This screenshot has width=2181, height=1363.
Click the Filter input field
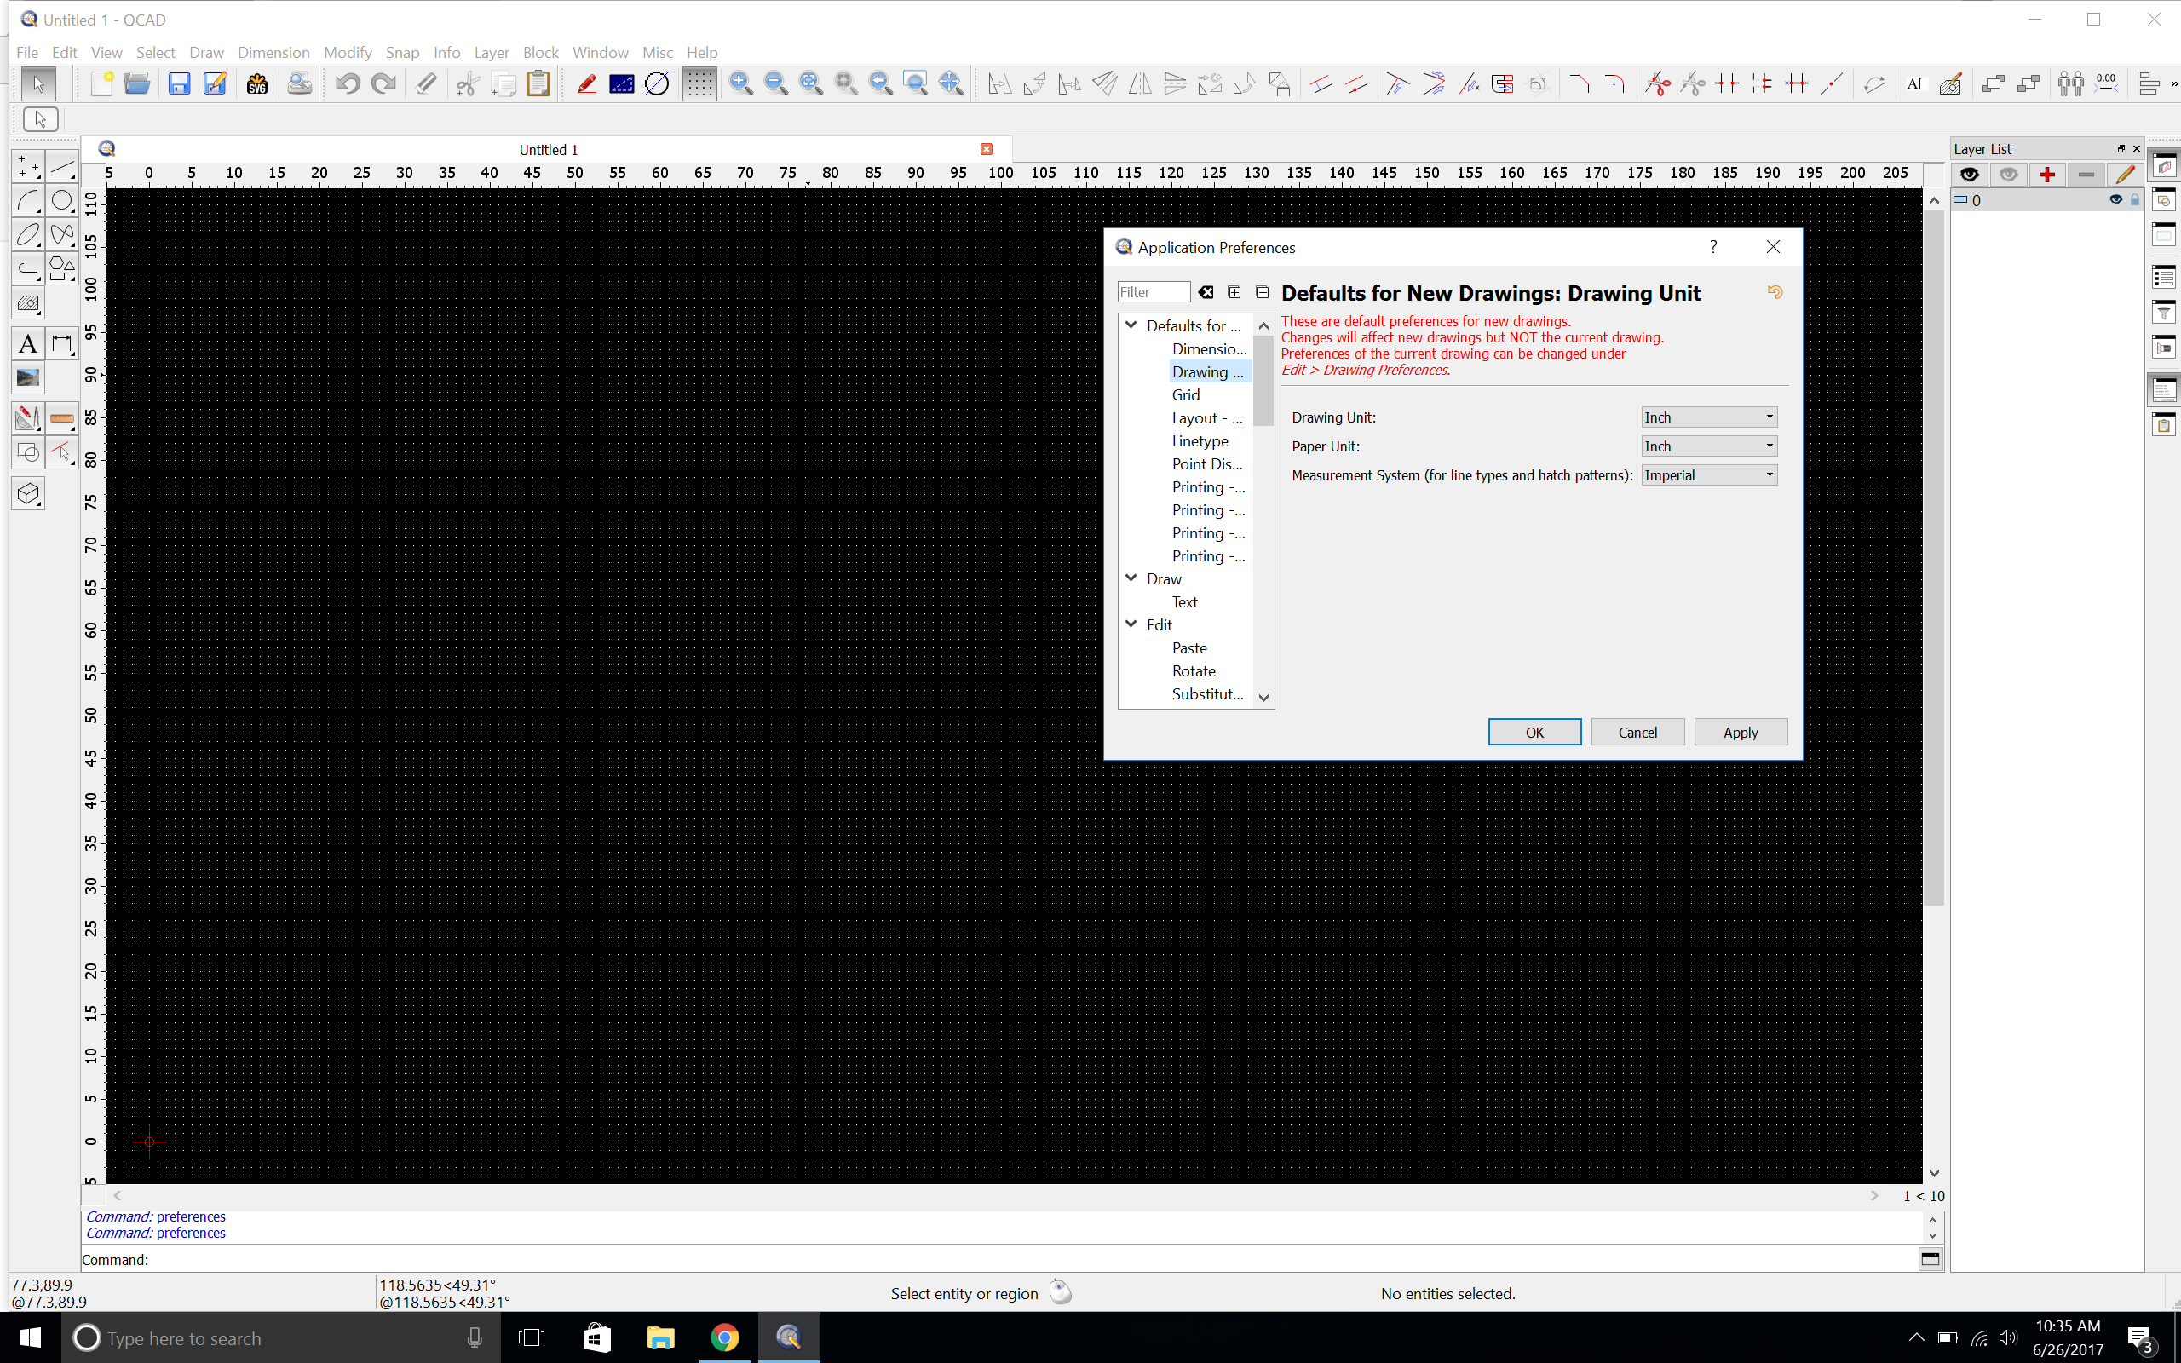1153,292
